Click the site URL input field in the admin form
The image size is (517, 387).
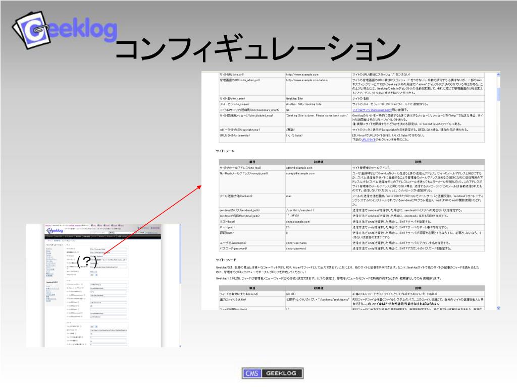[x=108, y=249]
